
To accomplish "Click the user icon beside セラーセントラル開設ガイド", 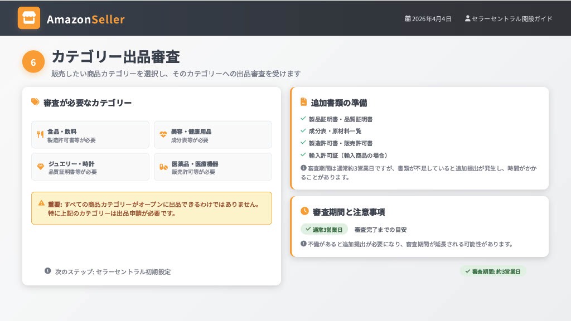I will (467, 18).
